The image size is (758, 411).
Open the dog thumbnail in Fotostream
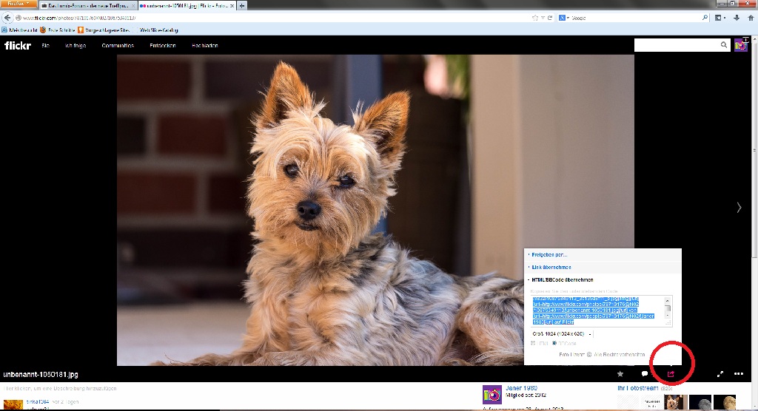pos(676,402)
